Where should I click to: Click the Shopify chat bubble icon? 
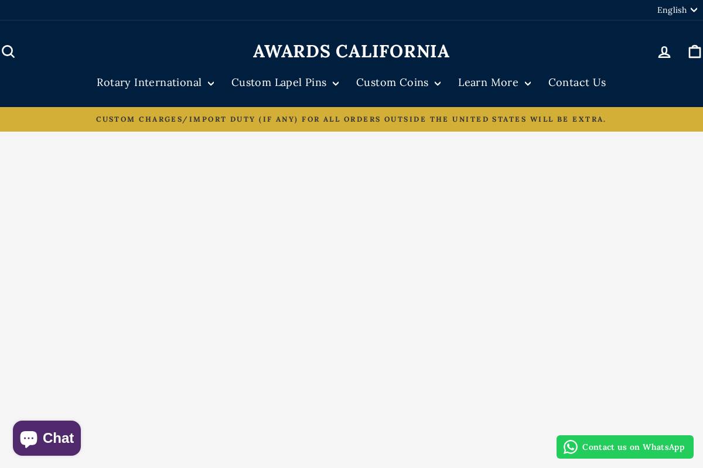(28, 438)
